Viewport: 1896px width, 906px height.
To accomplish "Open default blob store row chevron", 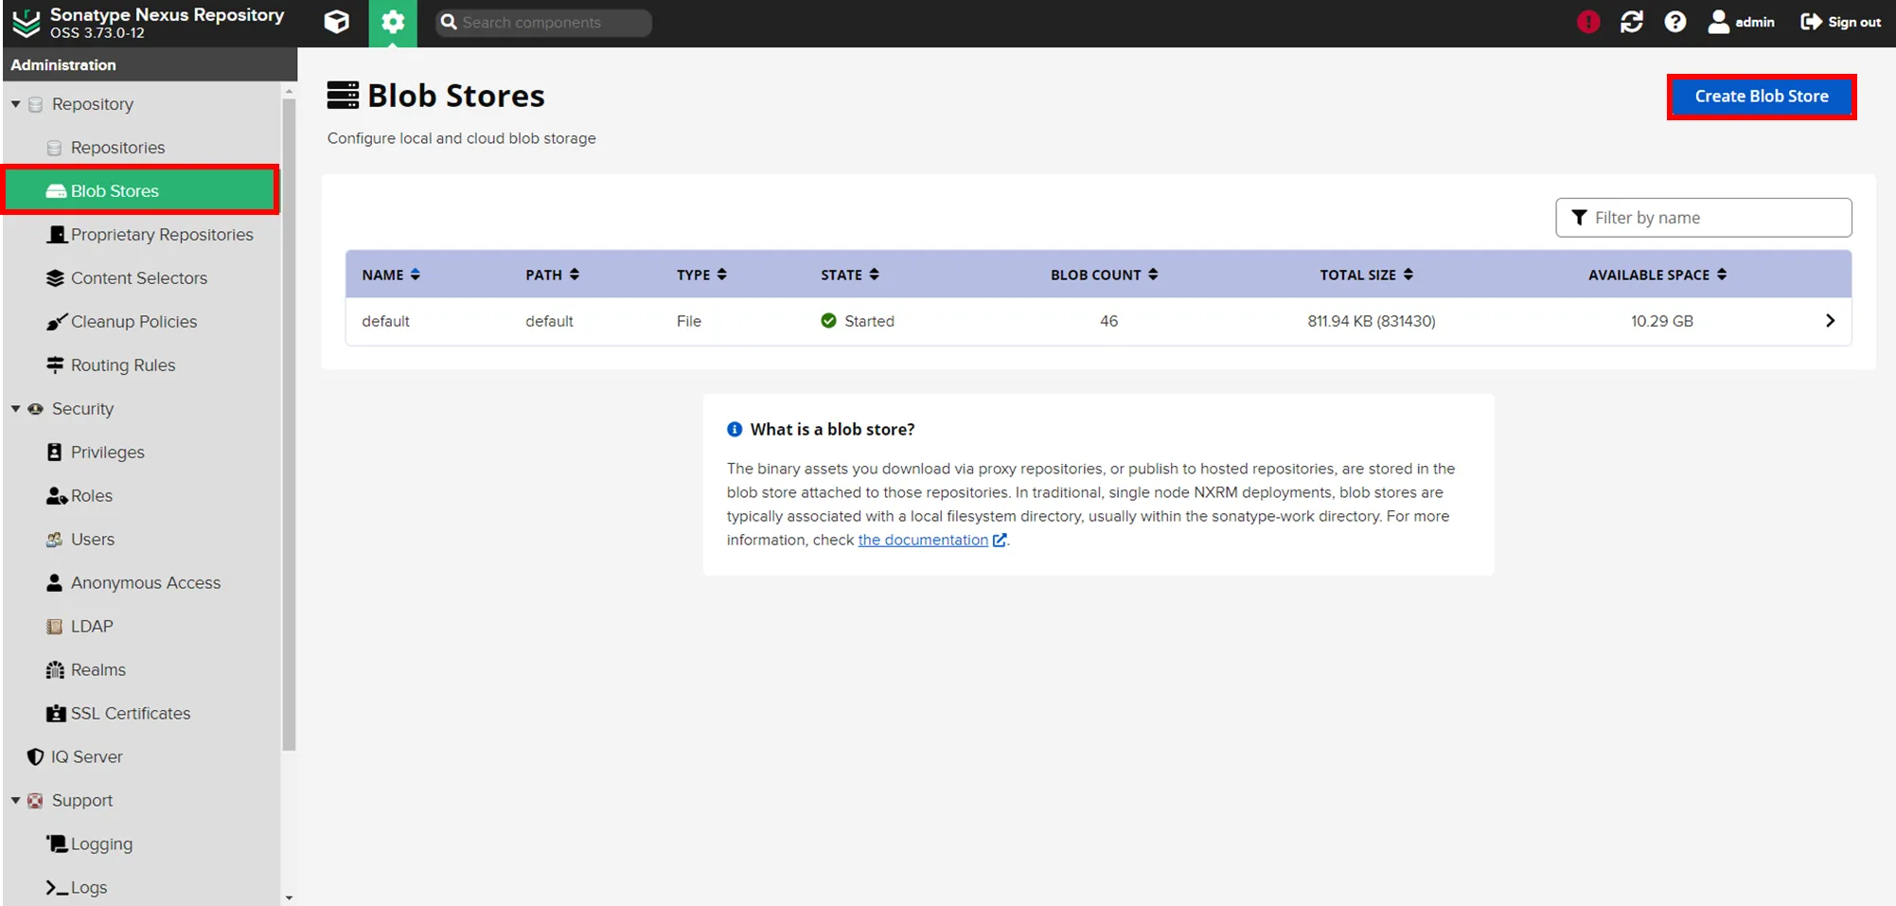I will tap(1830, 321).
